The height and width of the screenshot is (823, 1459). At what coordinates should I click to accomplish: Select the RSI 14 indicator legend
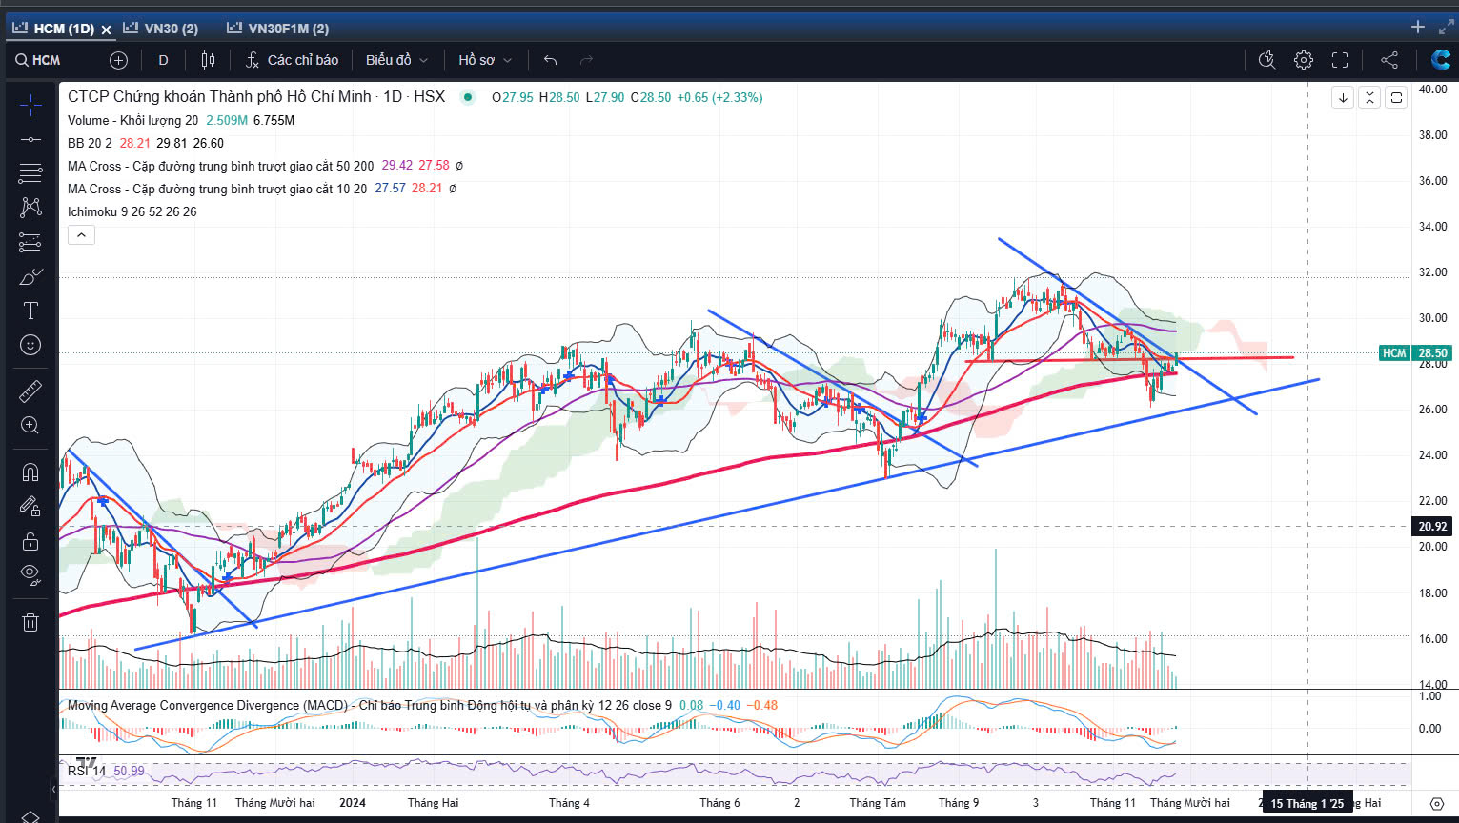point(87,771)
